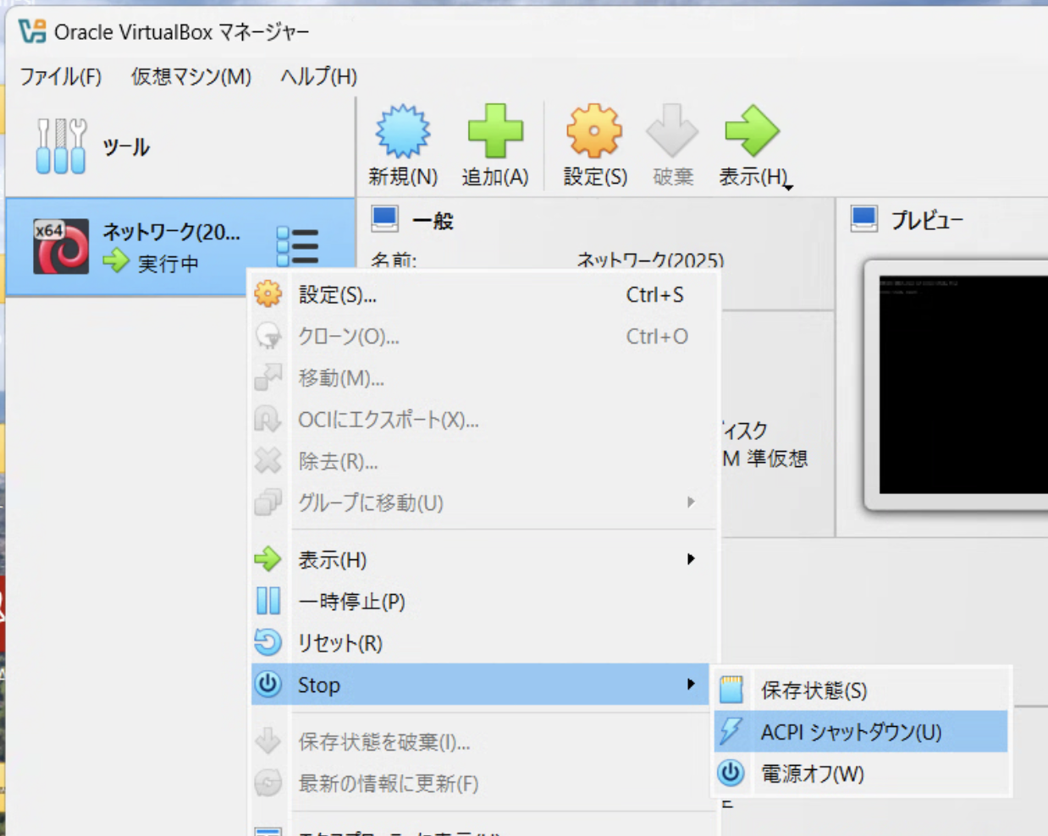This screenshot has width=1048, height=836.
Task: Choose 設定(S)... in context menu
Action: pos(485,294)
